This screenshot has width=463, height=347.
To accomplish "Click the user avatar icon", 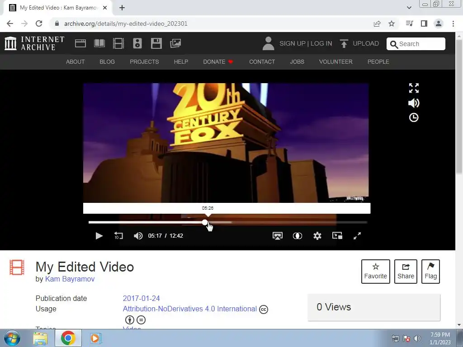I will click(268, 43).
